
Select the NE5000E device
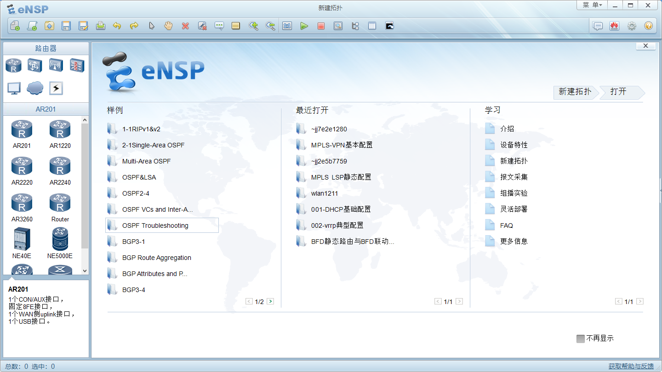coord(60,243)
